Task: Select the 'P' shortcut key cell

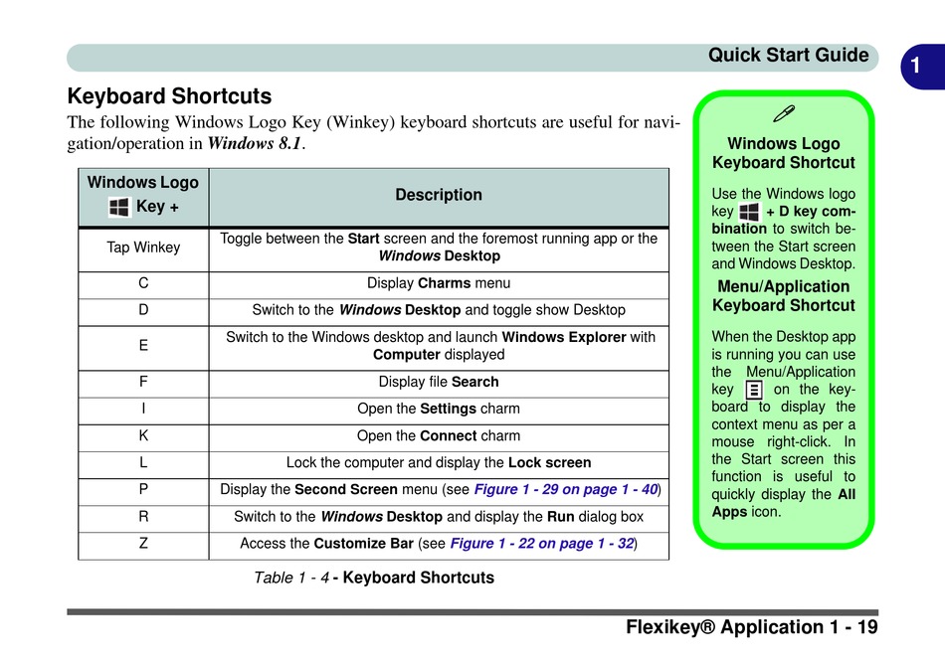Action: [143, 491]
